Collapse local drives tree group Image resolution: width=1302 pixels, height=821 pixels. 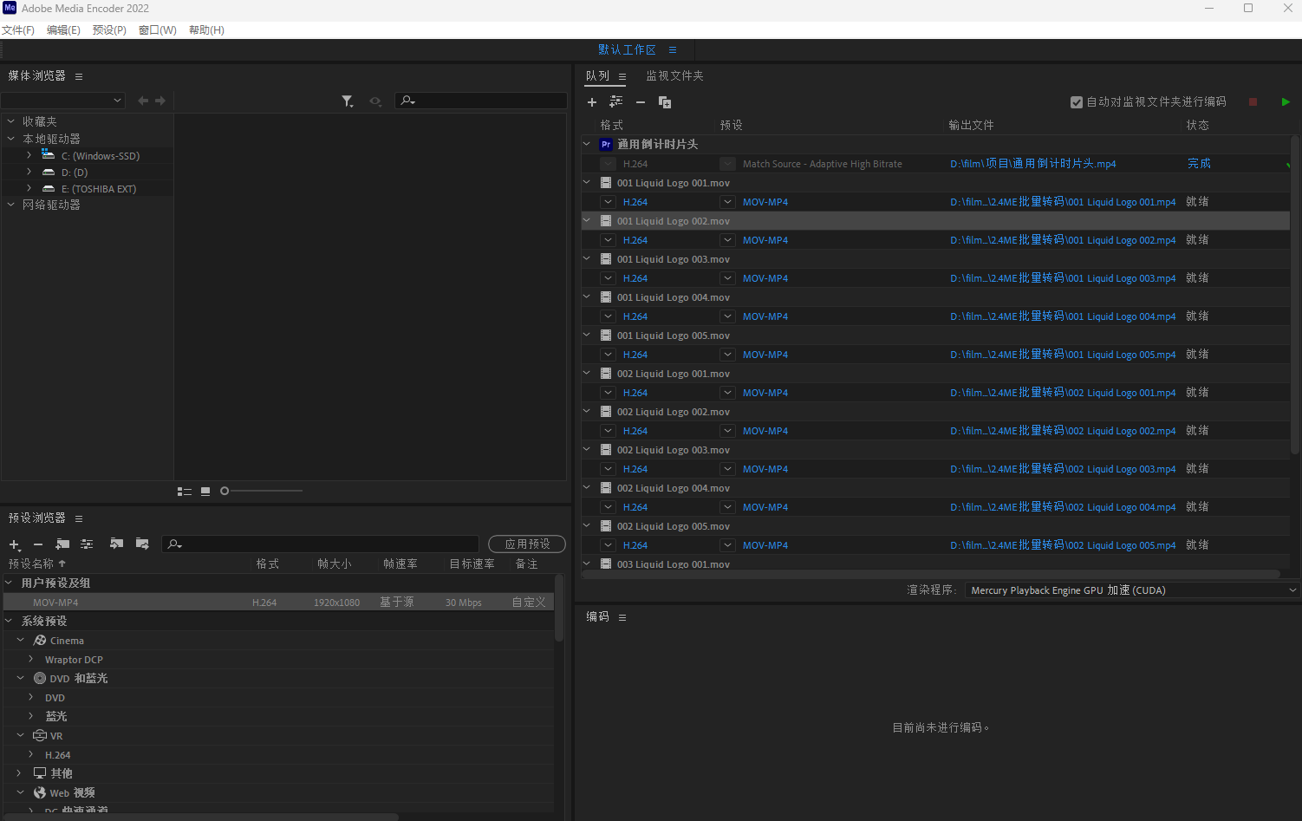point(11,139)
